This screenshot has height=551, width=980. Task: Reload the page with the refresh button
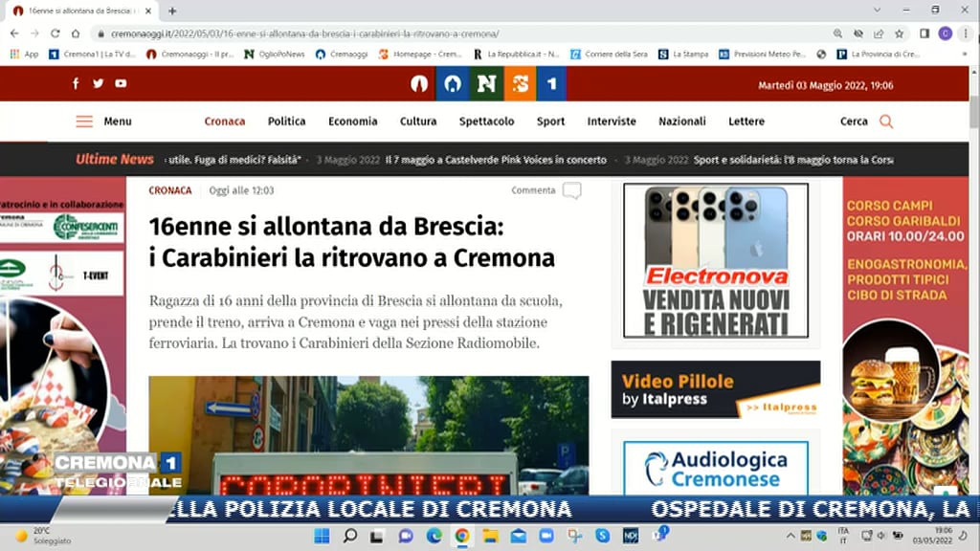click(55, 33)
